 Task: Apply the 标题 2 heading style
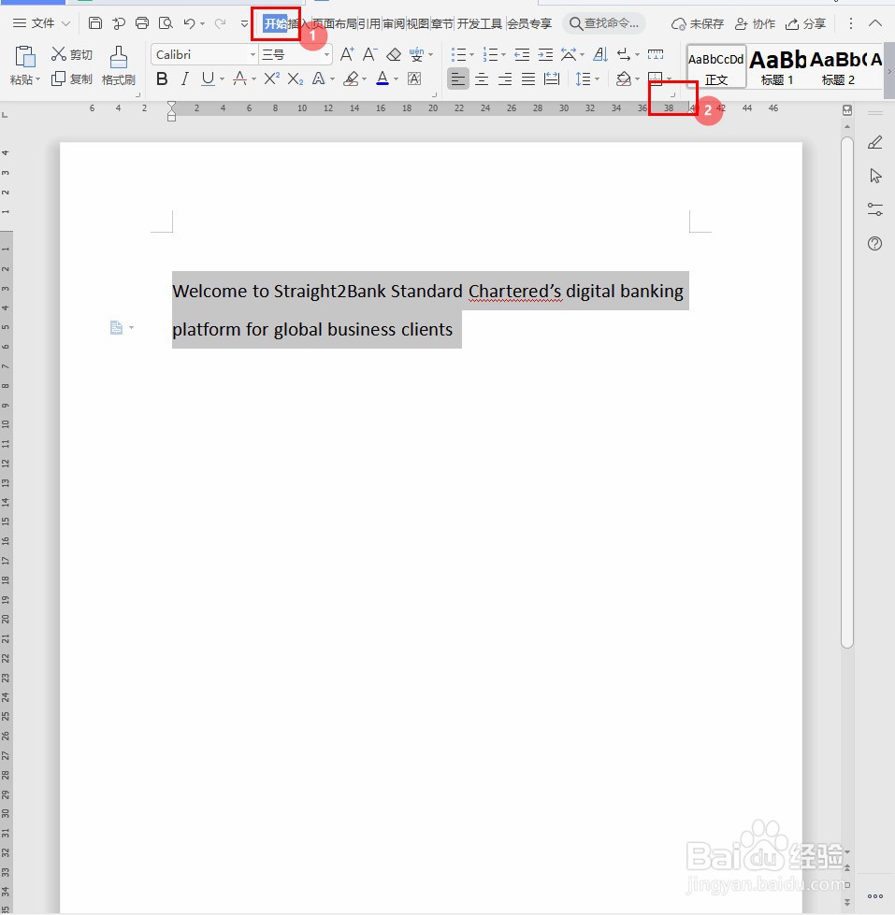[x=838, y=67]
